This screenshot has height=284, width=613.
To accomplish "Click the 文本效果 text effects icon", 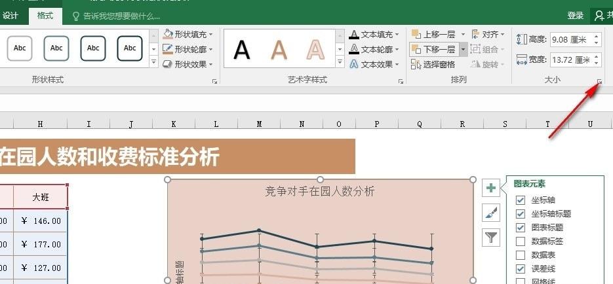I will [354, 64].
